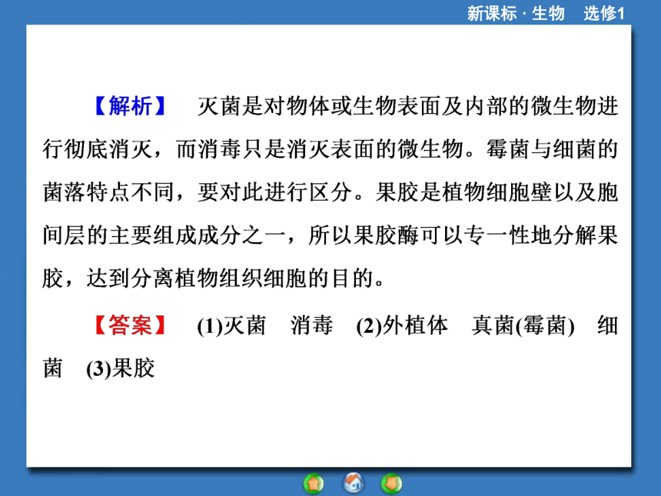Advance to next slide with down arrow
The width and height of the screenshot is (661, 496).
[x=392, y=484]
